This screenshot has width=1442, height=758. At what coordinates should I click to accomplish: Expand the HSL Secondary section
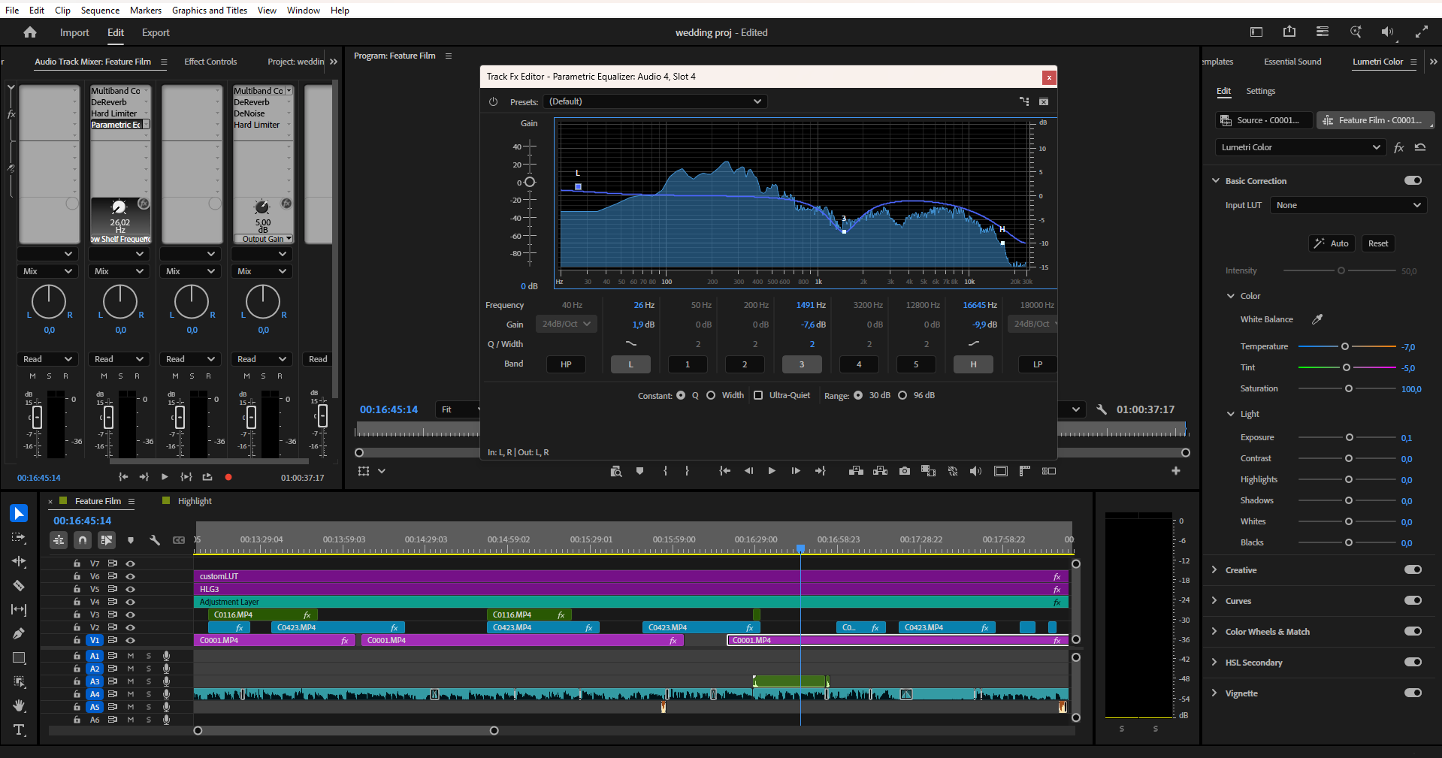coord(1214,662)
